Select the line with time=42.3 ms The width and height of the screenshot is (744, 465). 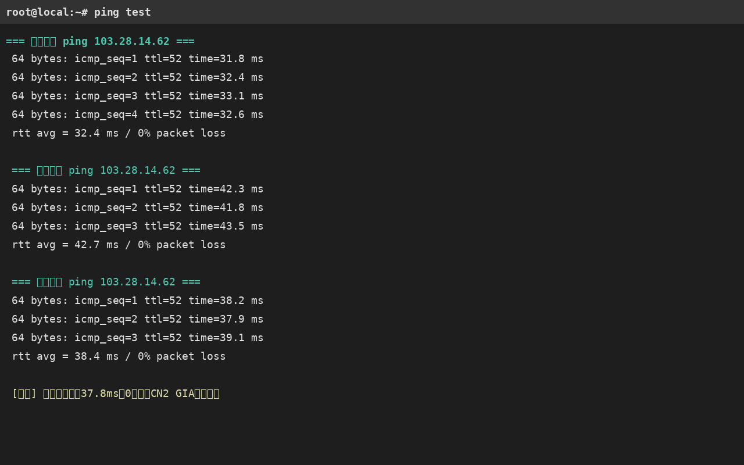tap(138, 189)
